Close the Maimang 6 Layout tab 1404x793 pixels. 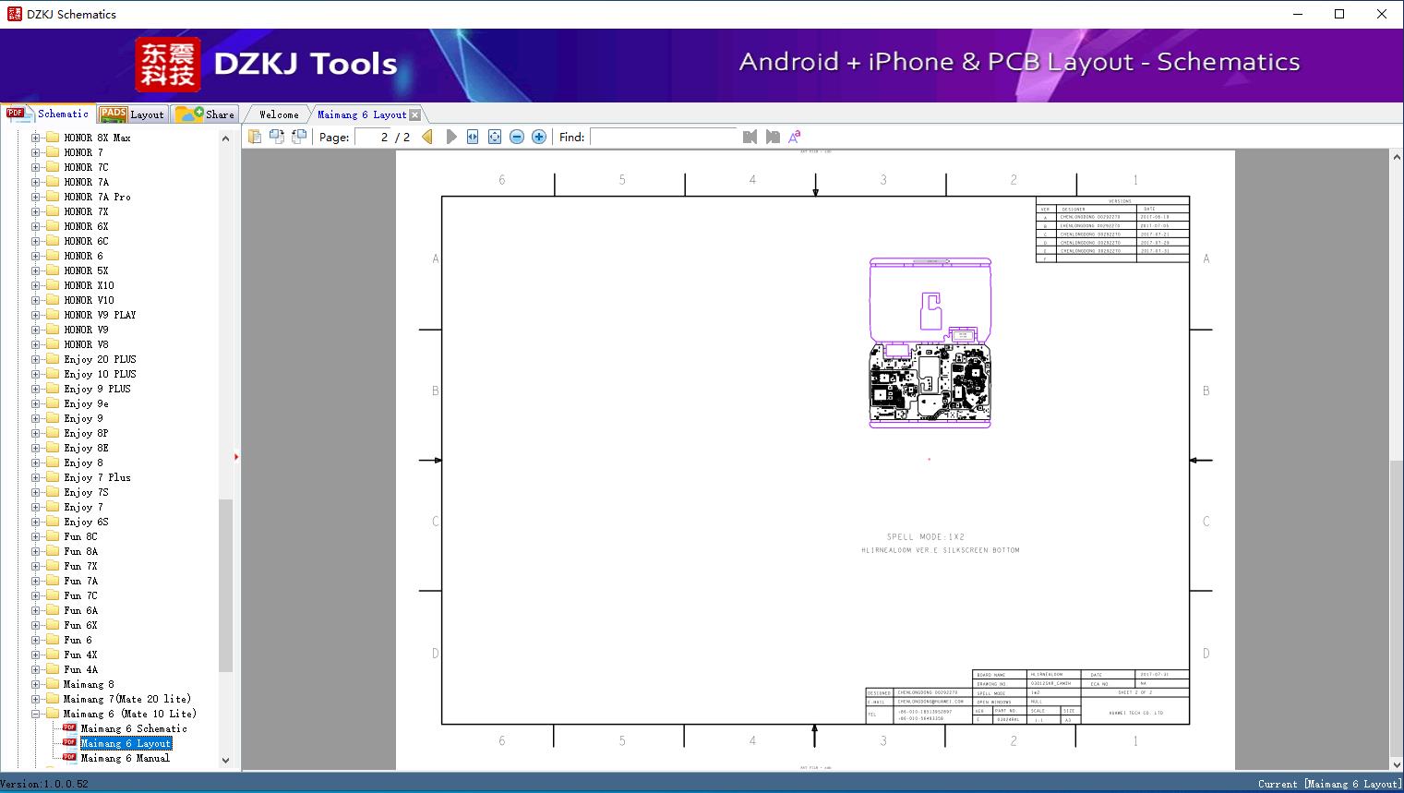415,114
